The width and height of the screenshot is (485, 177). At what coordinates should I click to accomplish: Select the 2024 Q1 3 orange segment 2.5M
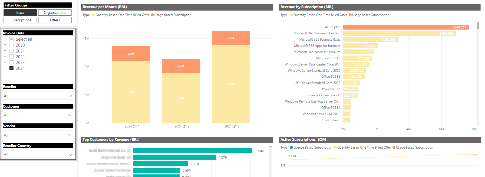[231, 38]
